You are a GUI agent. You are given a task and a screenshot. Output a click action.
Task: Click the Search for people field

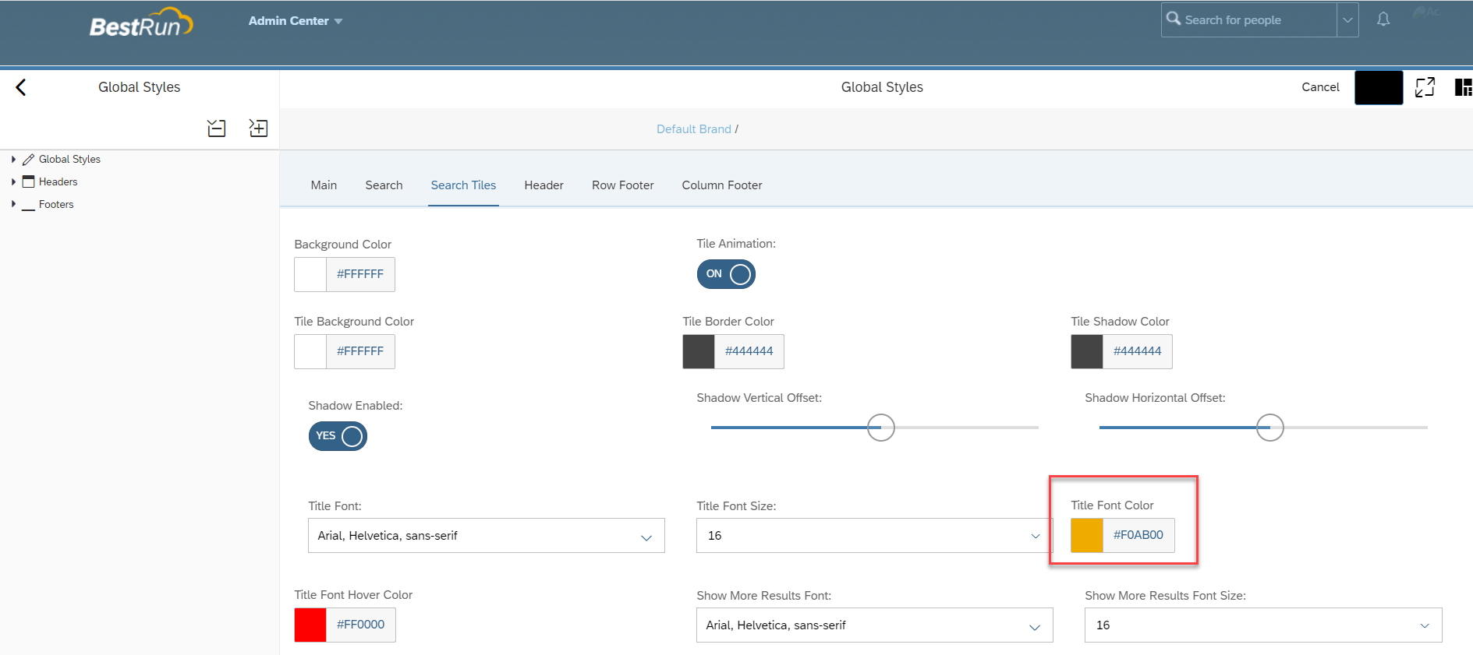point(1249,20)
